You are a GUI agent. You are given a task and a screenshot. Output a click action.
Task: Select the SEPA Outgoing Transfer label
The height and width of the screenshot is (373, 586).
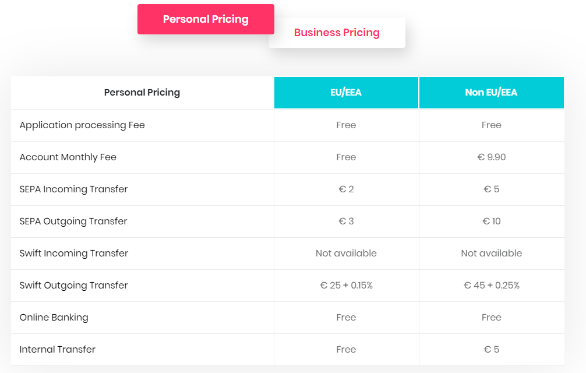coord(73,221)
